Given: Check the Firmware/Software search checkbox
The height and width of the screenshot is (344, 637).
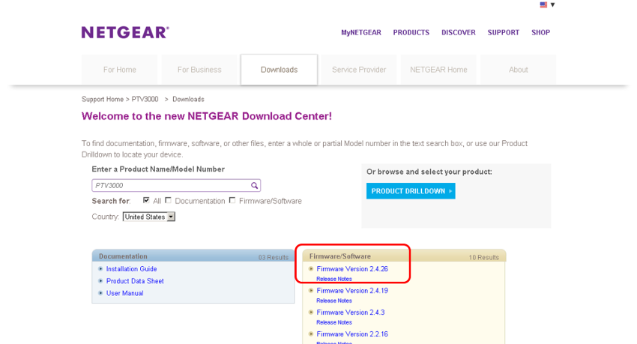Looking at the screenshot, I should (x=232, y=200).
